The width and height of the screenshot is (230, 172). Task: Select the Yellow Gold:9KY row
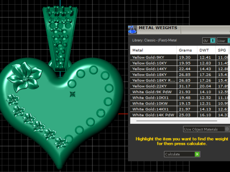coord(179,57)
